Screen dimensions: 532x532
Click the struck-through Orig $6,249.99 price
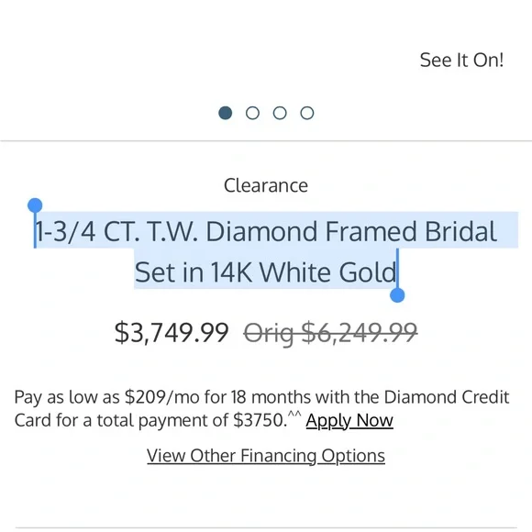(x=330, y=333)
